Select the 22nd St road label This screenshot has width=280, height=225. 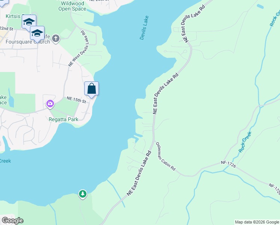coord(6,28)
